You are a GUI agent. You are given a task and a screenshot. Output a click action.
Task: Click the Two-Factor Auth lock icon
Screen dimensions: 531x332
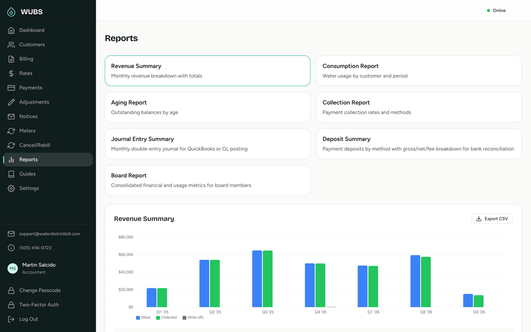coord(11,304)
